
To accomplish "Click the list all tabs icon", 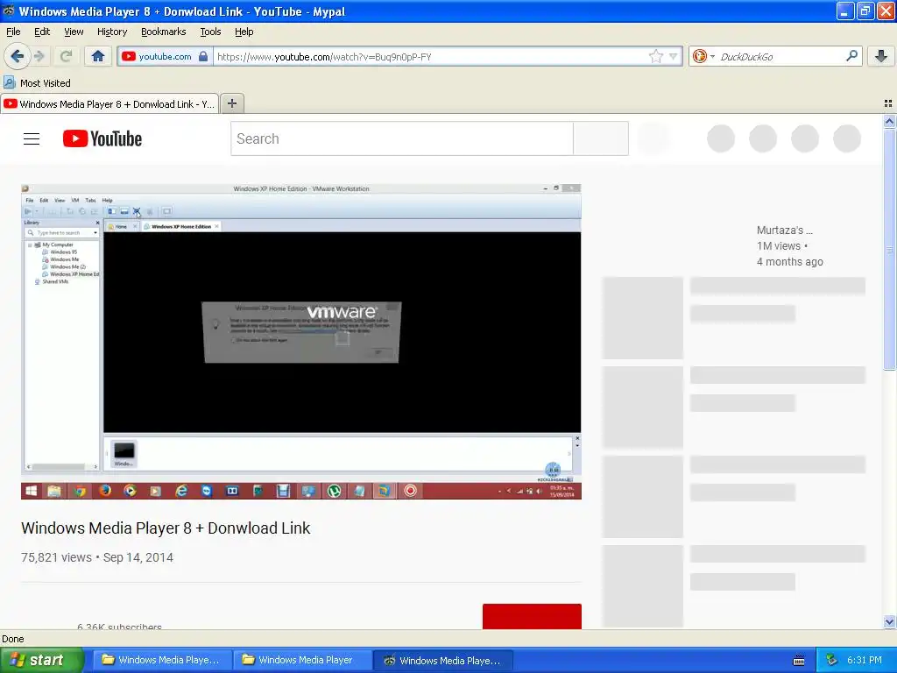I will pyautogui.click(x=888, y=103).
